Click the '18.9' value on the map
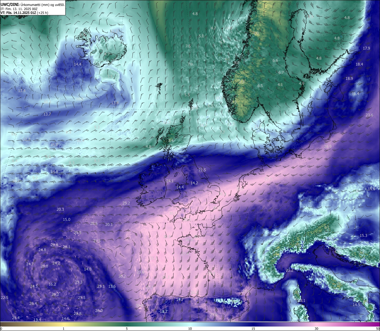 click(x=349, y=79)
